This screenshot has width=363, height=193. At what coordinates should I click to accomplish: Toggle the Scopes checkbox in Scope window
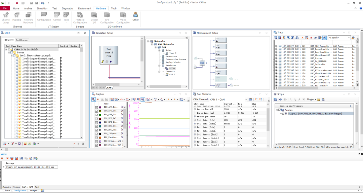(280, 110)
